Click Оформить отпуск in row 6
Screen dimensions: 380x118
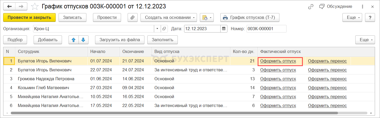pos(278,106)
